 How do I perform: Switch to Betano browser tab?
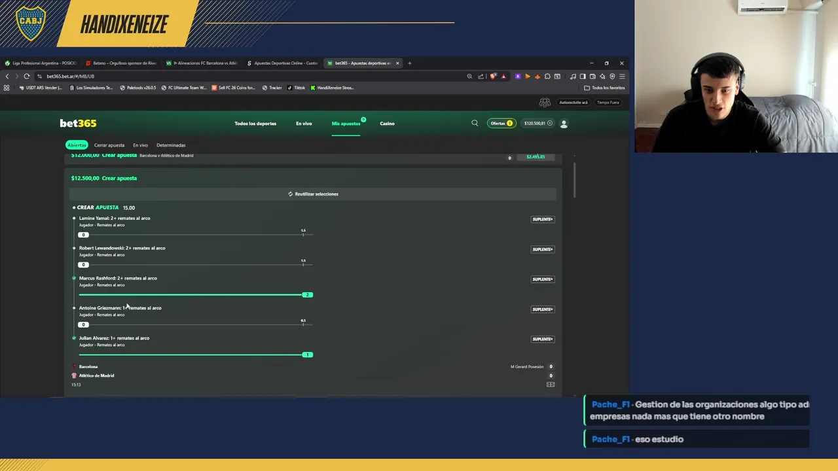click(122, 63)
